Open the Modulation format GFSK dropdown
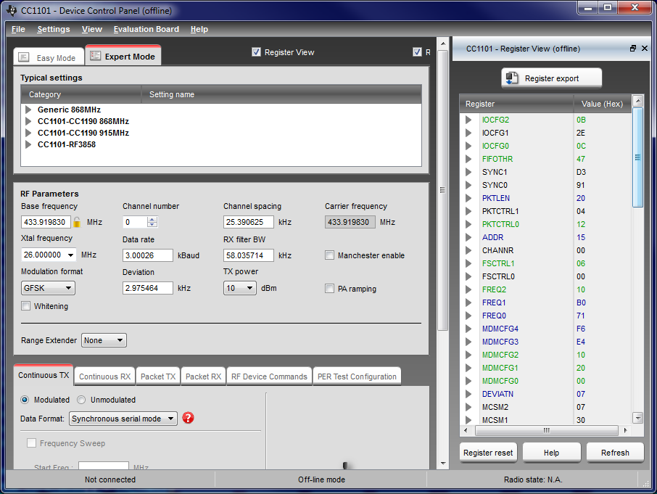The image size is (657, 494). pos(48,288)
